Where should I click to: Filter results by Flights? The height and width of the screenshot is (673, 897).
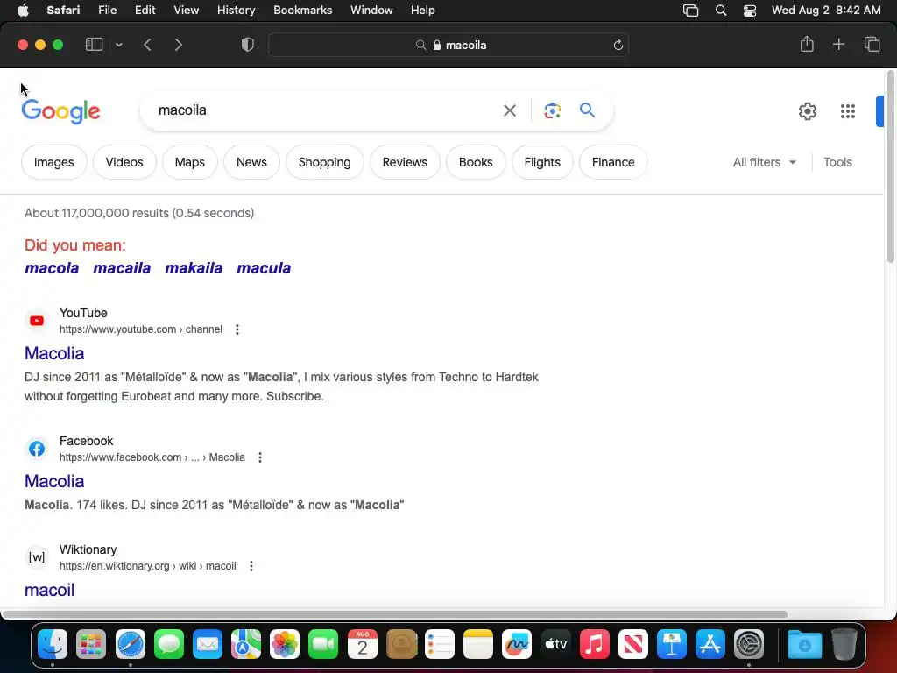[x=542, y=162]
